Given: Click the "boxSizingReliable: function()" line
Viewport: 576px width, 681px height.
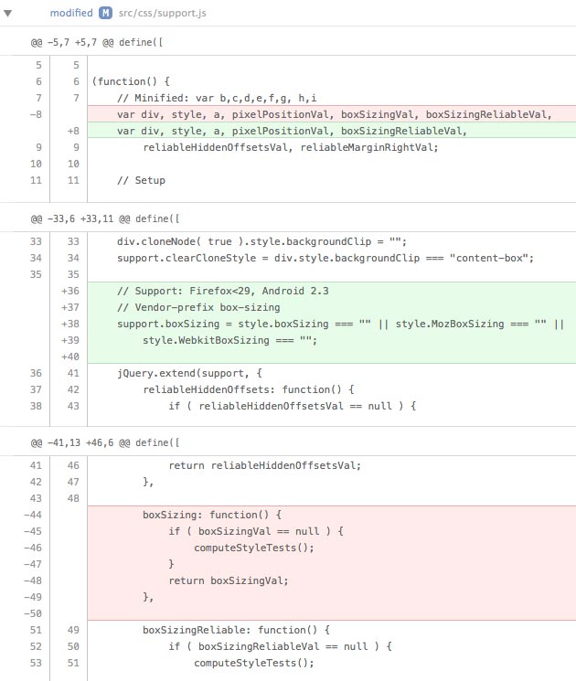Looking at the screenshot, I should tap(235, 630).
